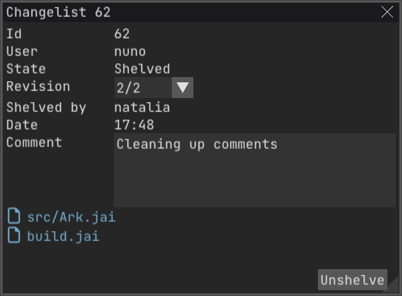402x296 pixels.
Task: Expand the Revision dropdown arrow
Action: [x=183, y=88]
